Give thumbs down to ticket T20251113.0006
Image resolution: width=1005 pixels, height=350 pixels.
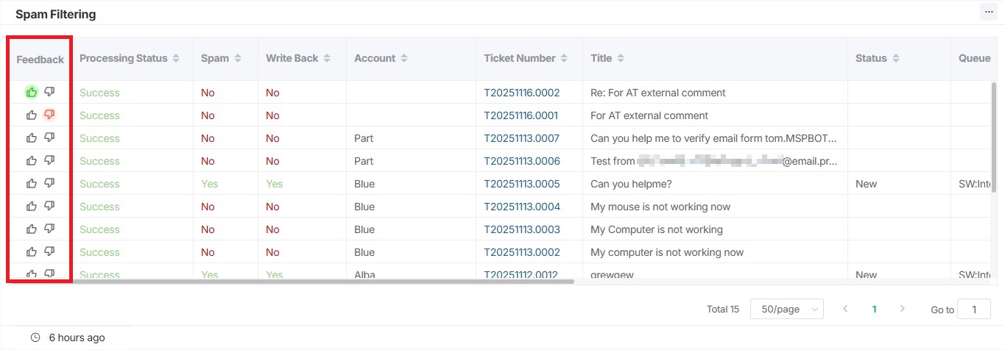pyautogui.click(x=49, y=160)
